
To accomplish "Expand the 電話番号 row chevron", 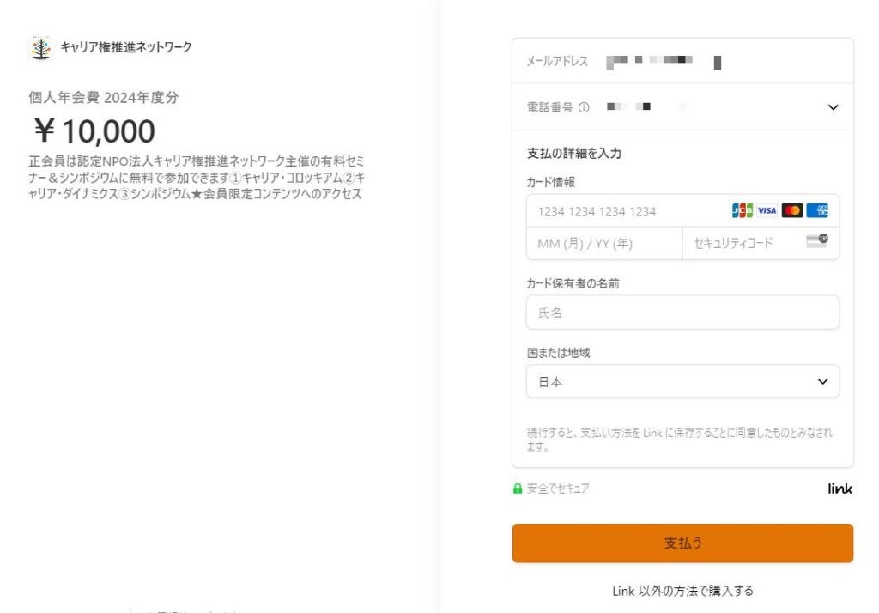I will 833,107.
